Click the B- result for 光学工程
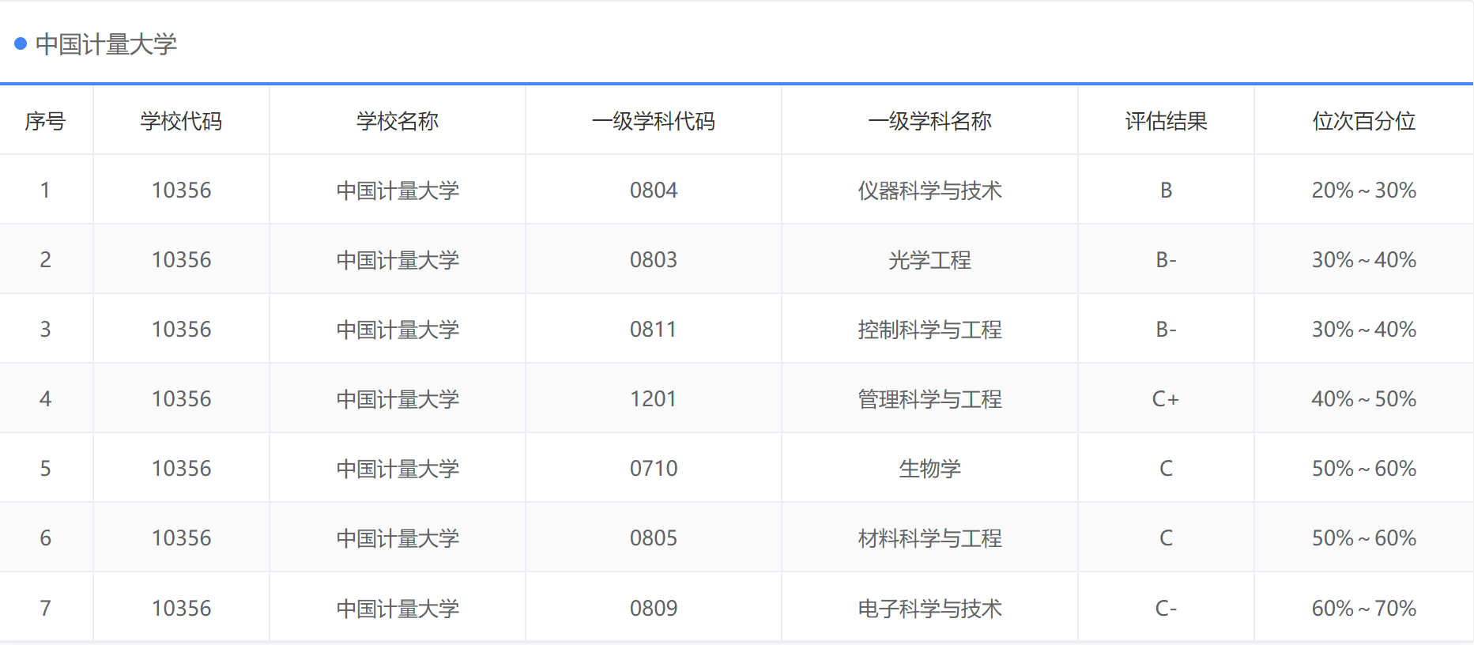The width and height of the screenshot is (1474, 645). (x=1166, y=260)
